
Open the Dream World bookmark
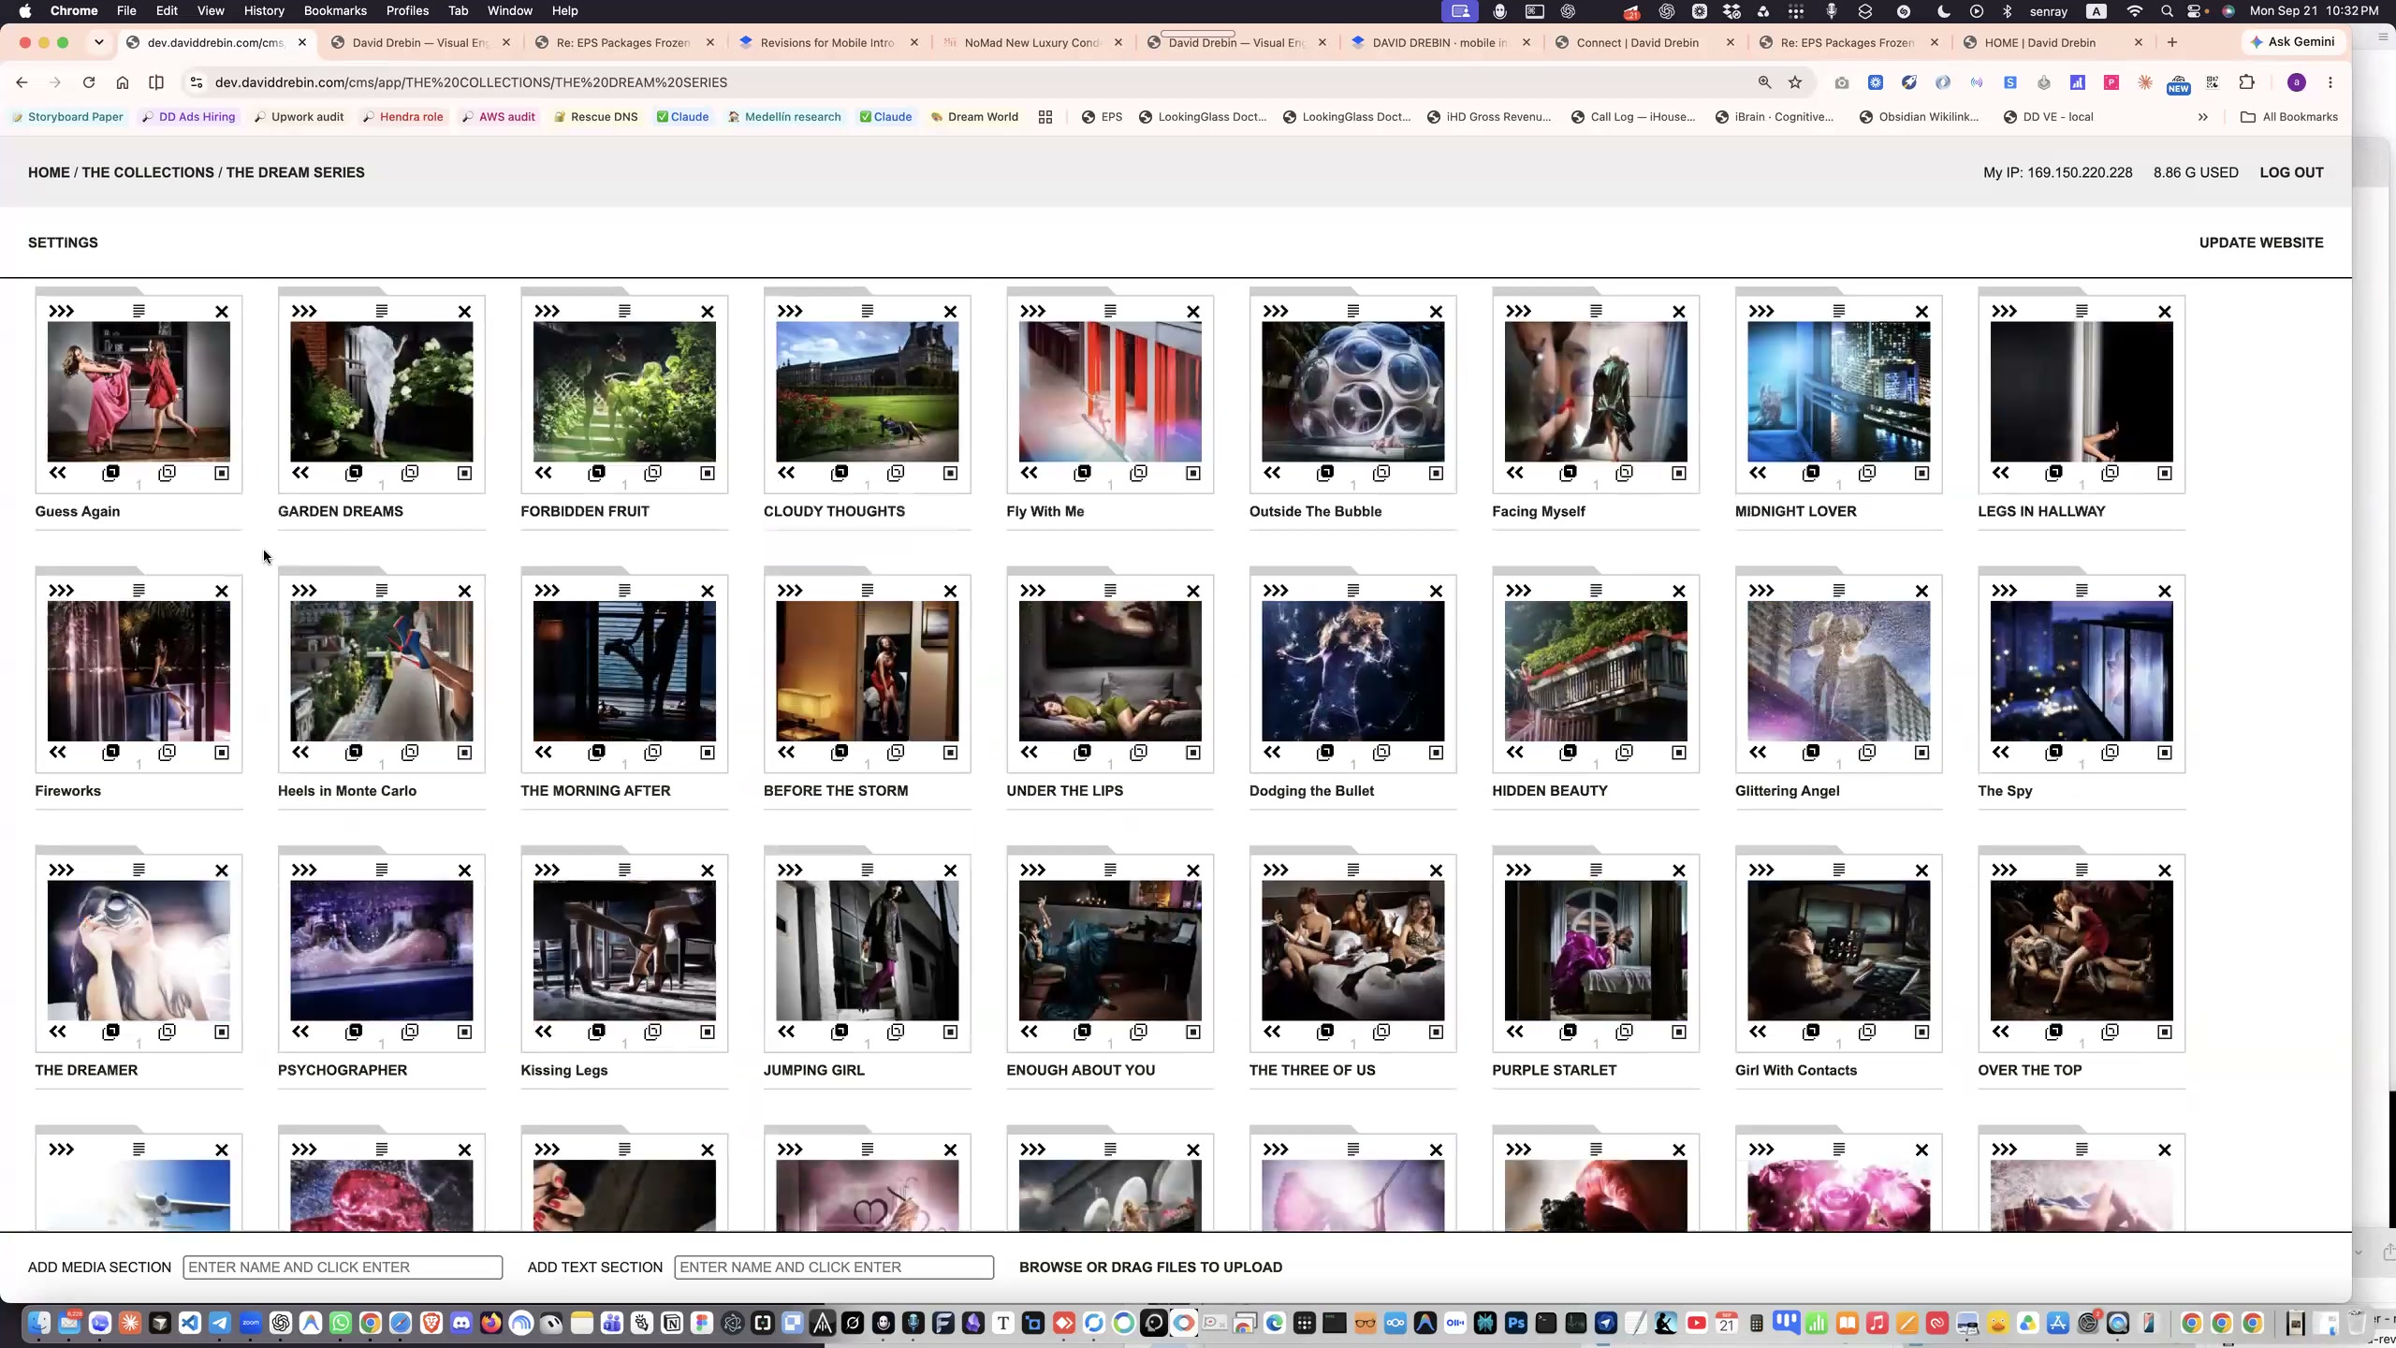[x=974, y=117]
